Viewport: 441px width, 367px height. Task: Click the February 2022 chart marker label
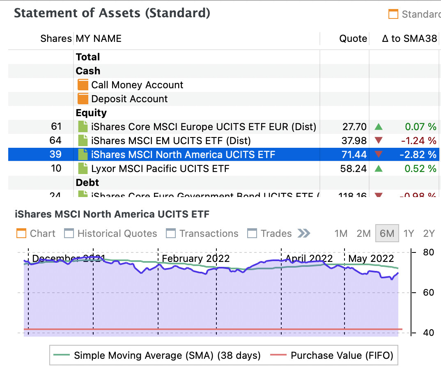(196, 259)
